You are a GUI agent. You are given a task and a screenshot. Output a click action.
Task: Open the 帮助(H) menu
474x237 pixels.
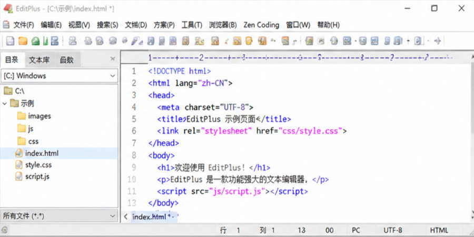[x=328, y=25]
